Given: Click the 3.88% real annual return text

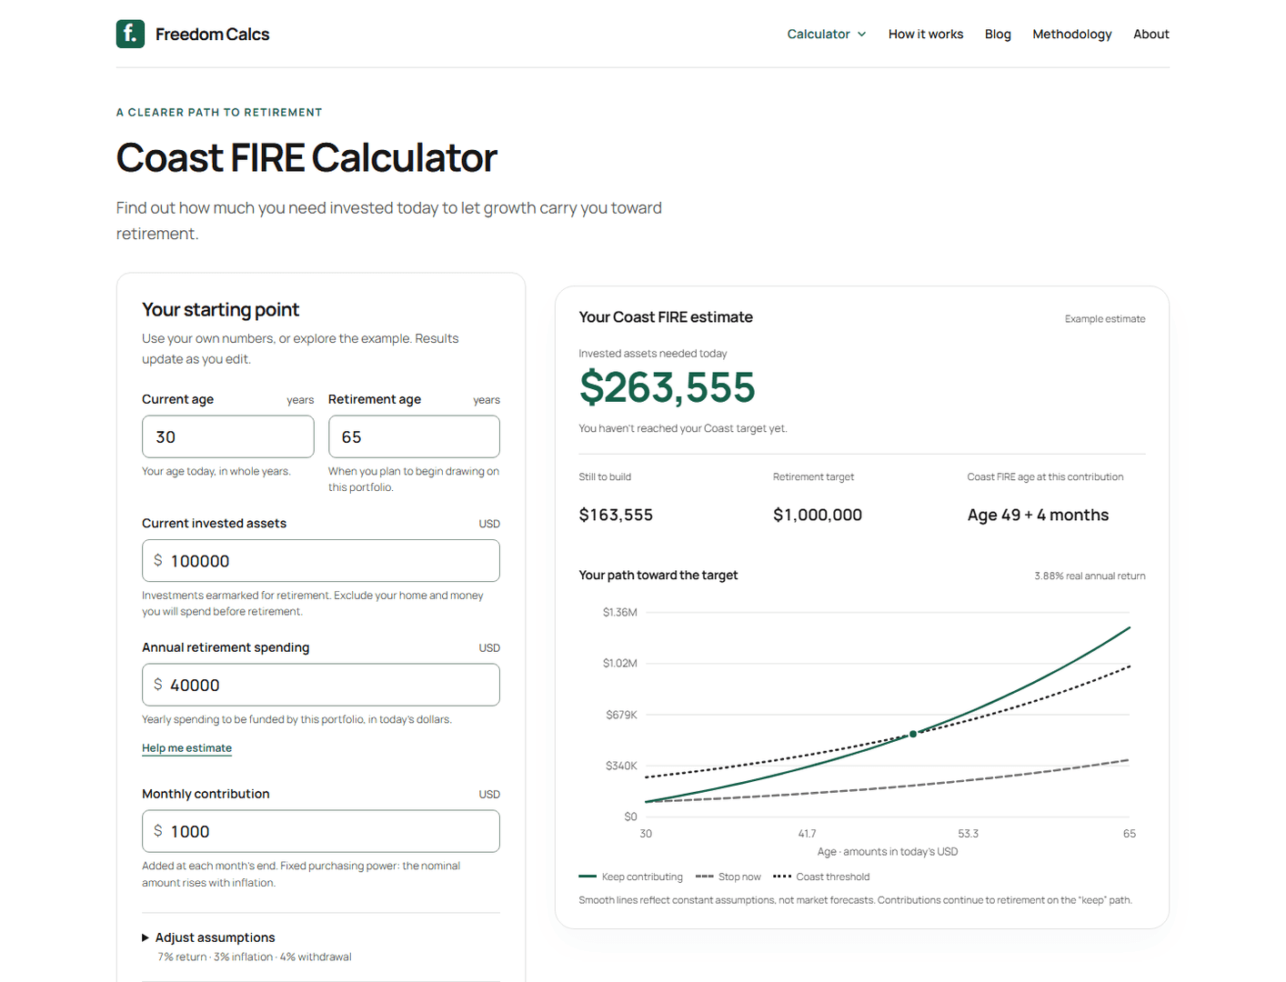Looking at the screenshot, I should [1090, 576].
